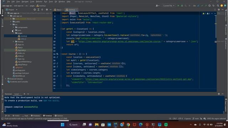This screenshot has height=128, width=228.
Task: Click the rollback undo arrow in toolbar
Action: 213,6
